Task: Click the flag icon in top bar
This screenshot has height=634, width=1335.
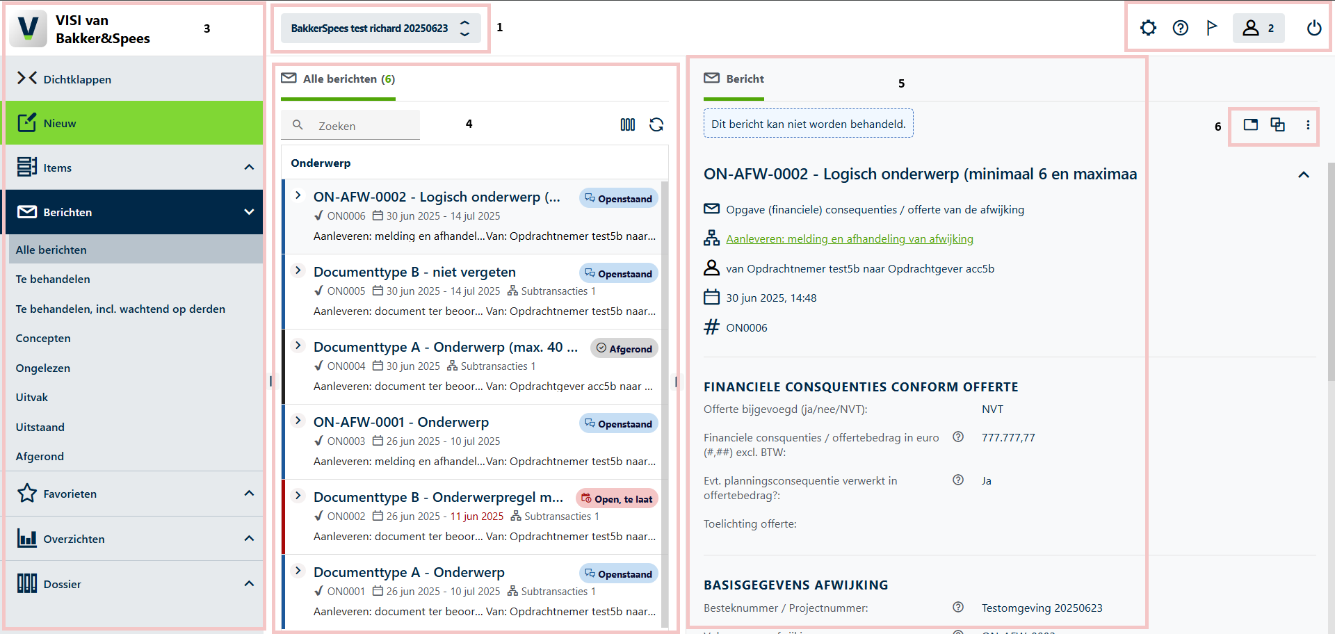Action: point(1212,28)
